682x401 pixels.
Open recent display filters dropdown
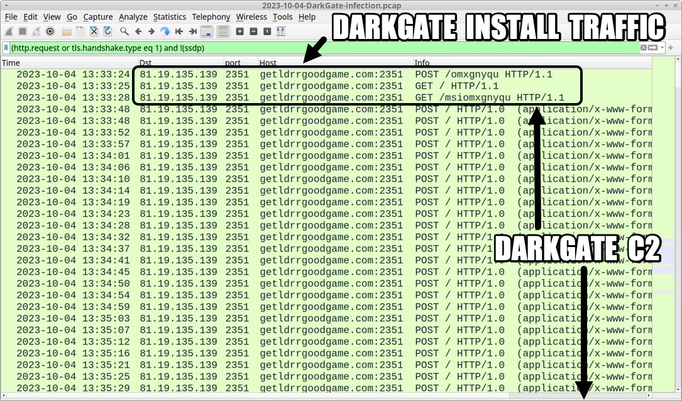[662, 47]
